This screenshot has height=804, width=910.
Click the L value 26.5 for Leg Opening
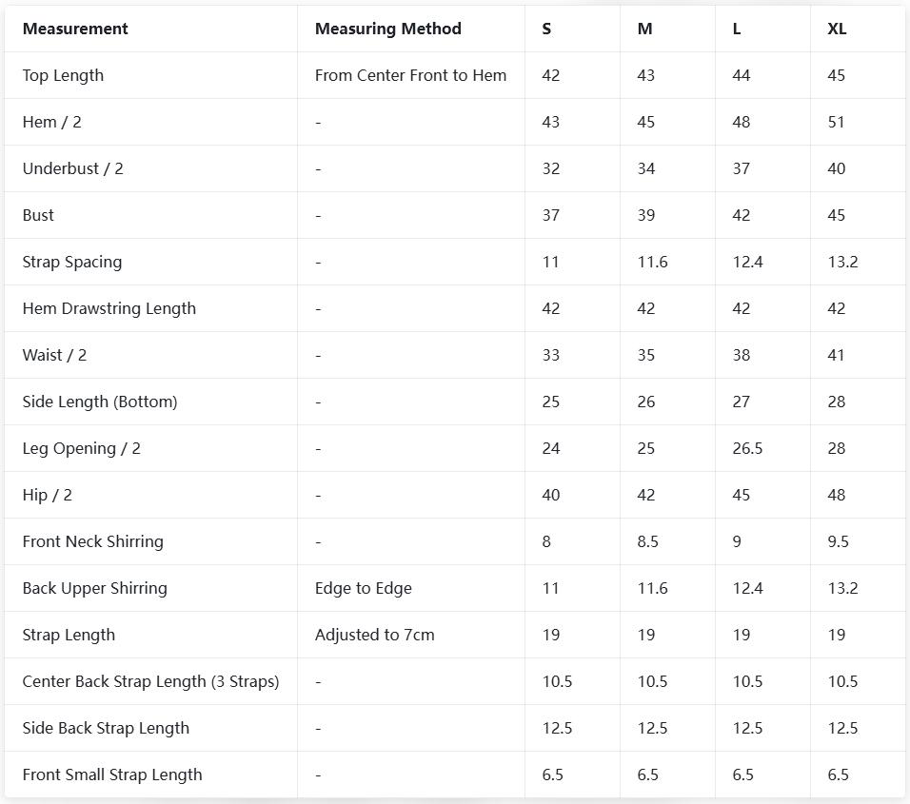(747, 448)
